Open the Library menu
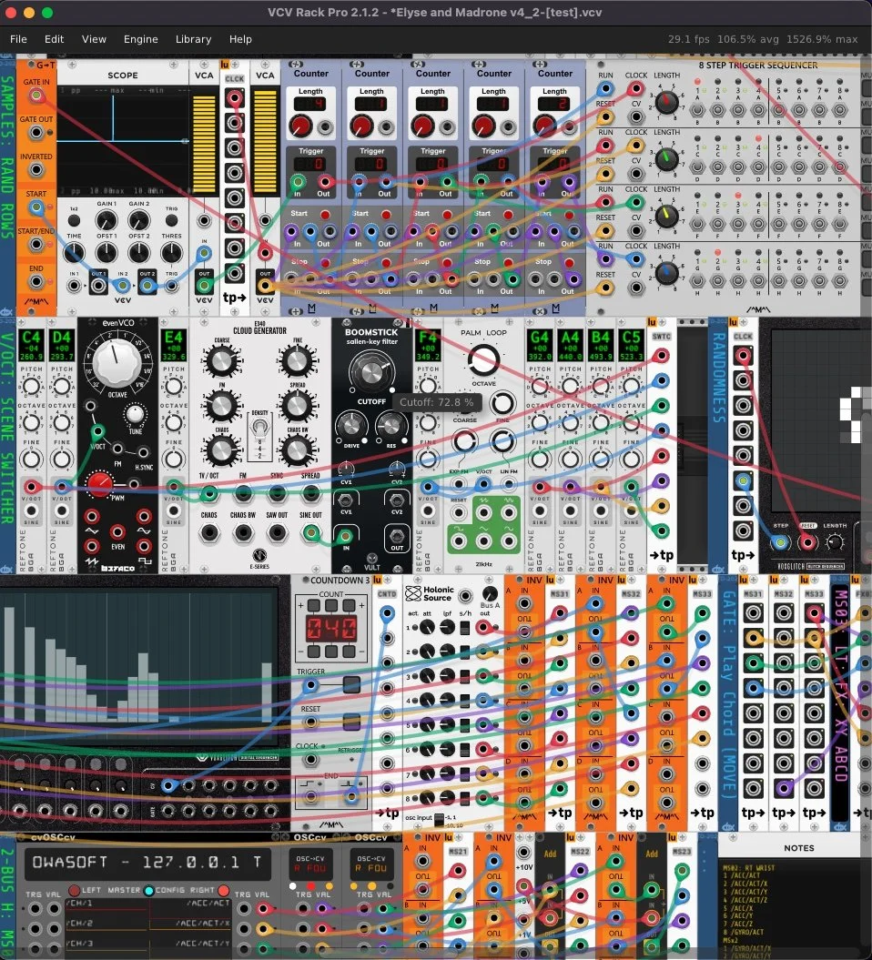 click(193, 39)
